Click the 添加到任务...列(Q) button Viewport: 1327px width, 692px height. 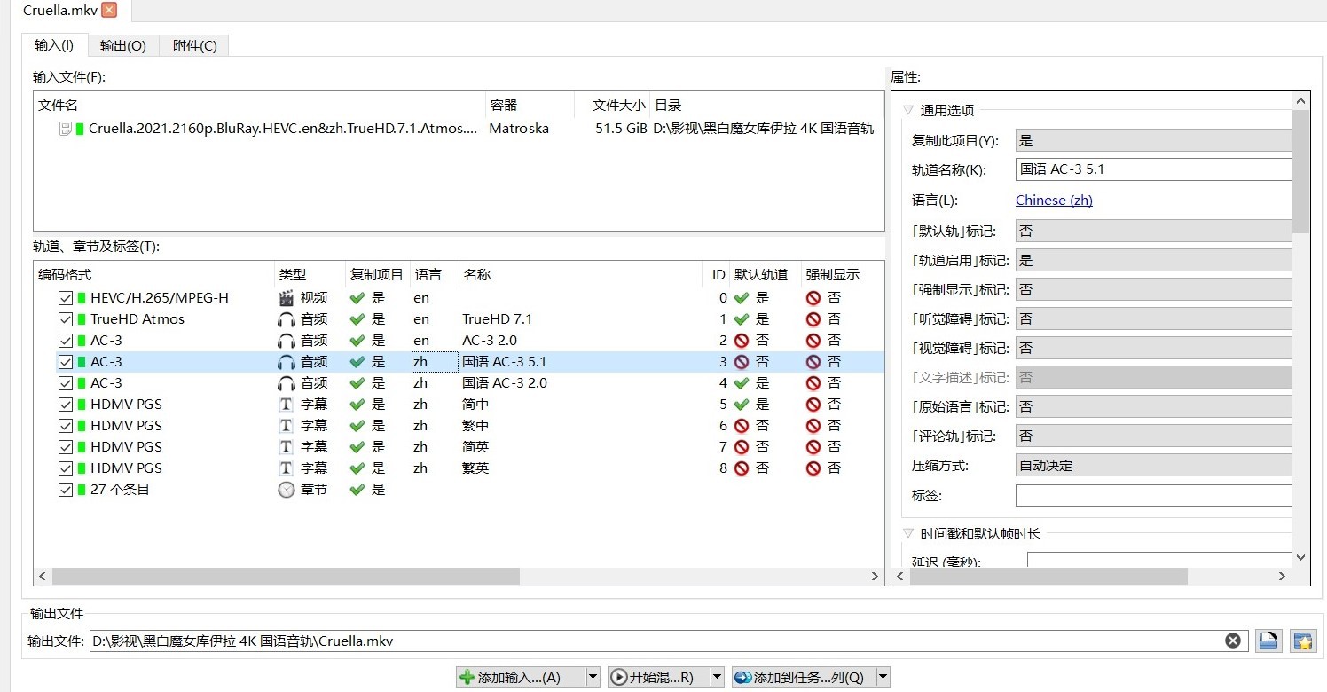[x=804, y=678]
